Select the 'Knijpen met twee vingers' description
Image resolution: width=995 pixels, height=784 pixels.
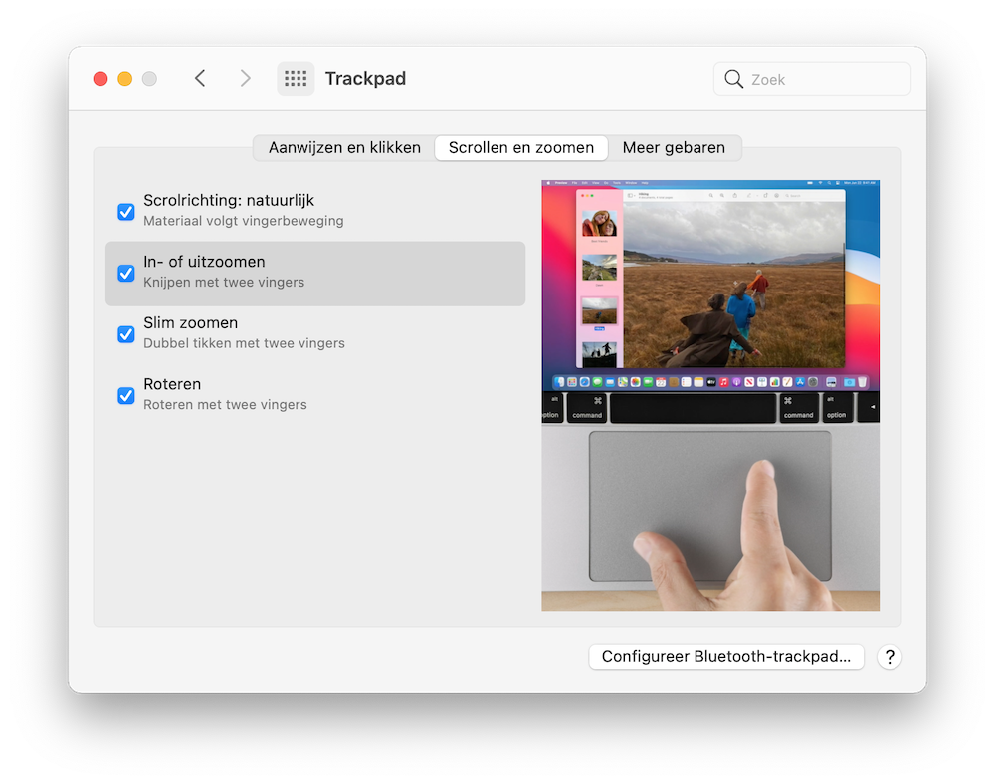(x=224, y=283)
